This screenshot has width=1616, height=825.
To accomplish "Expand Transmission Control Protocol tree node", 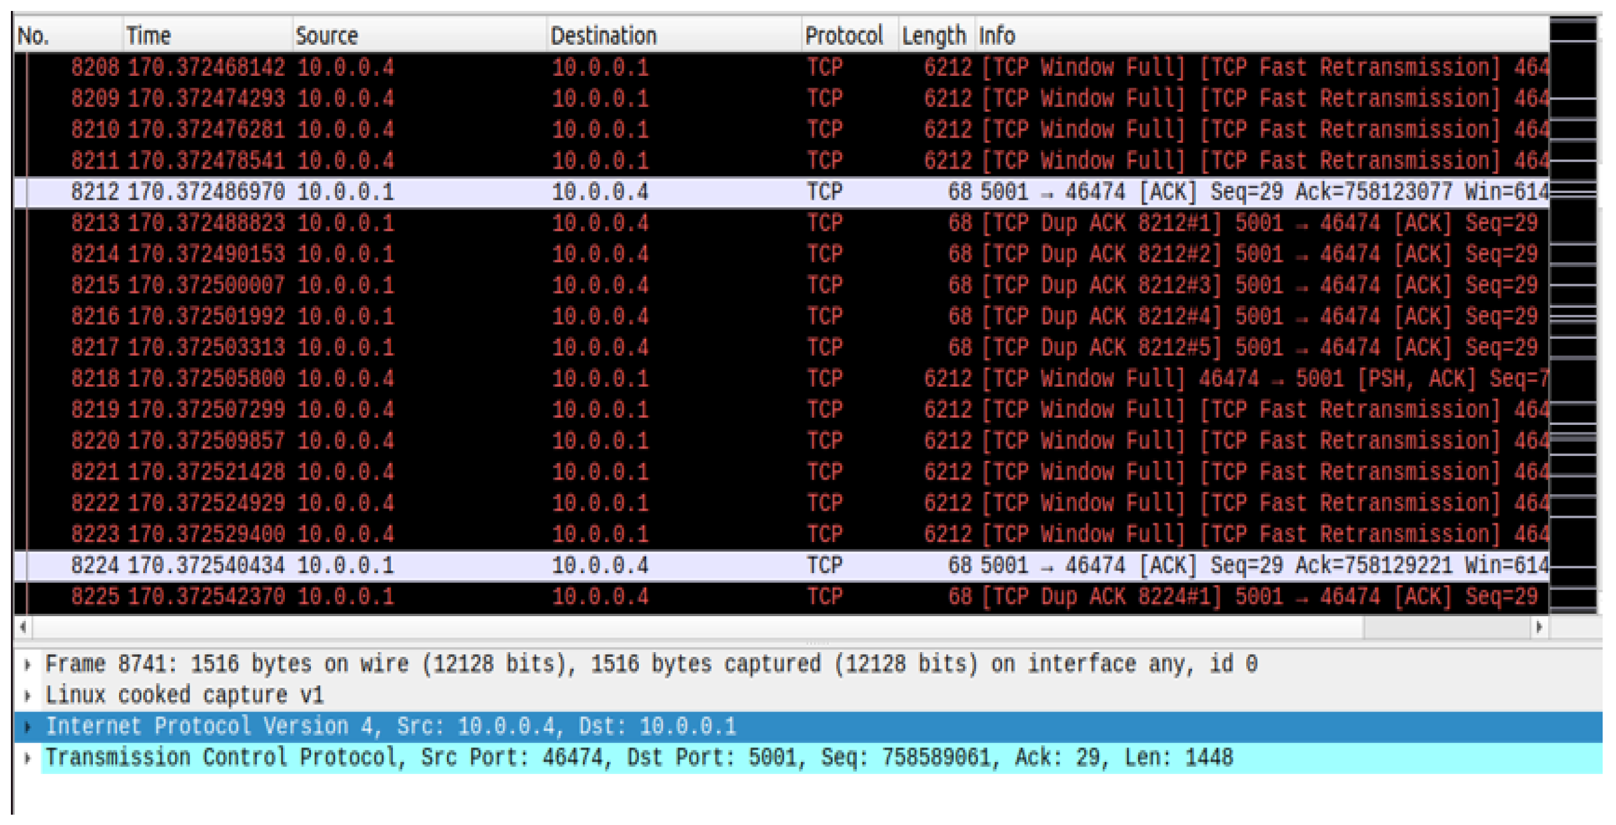I will point(27,759).
